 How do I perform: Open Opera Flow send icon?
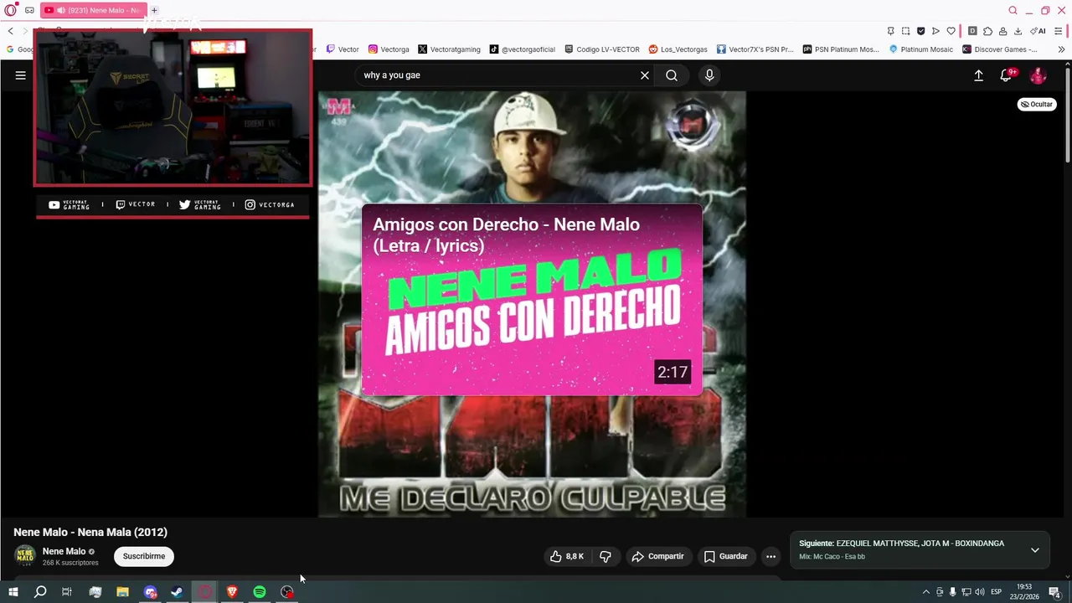(x=935, y=31)
